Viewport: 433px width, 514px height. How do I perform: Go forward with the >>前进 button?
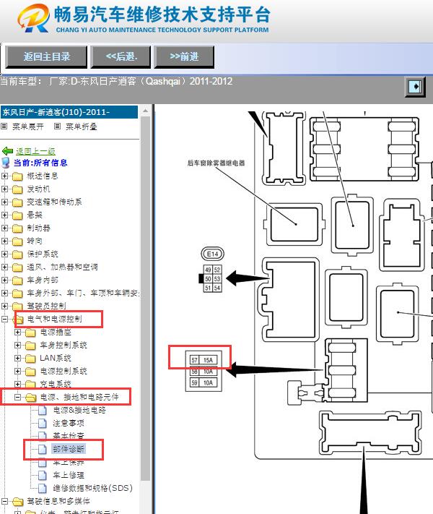[184, 56]
